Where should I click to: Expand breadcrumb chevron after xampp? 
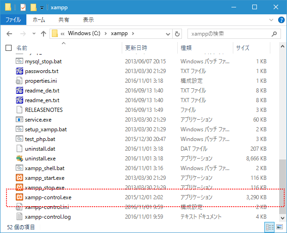click(x=133, y=34)
